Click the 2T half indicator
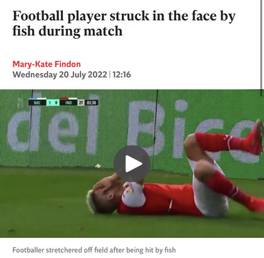Image resolution: width=264 pixels, height=258 pixels. coord(81,103)
